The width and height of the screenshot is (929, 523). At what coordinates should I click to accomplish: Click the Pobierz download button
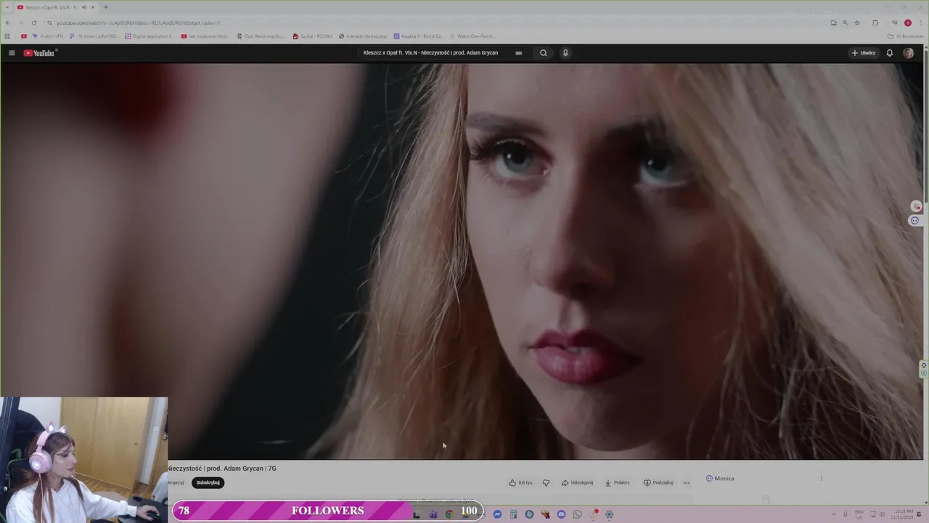tap(617, 482)
